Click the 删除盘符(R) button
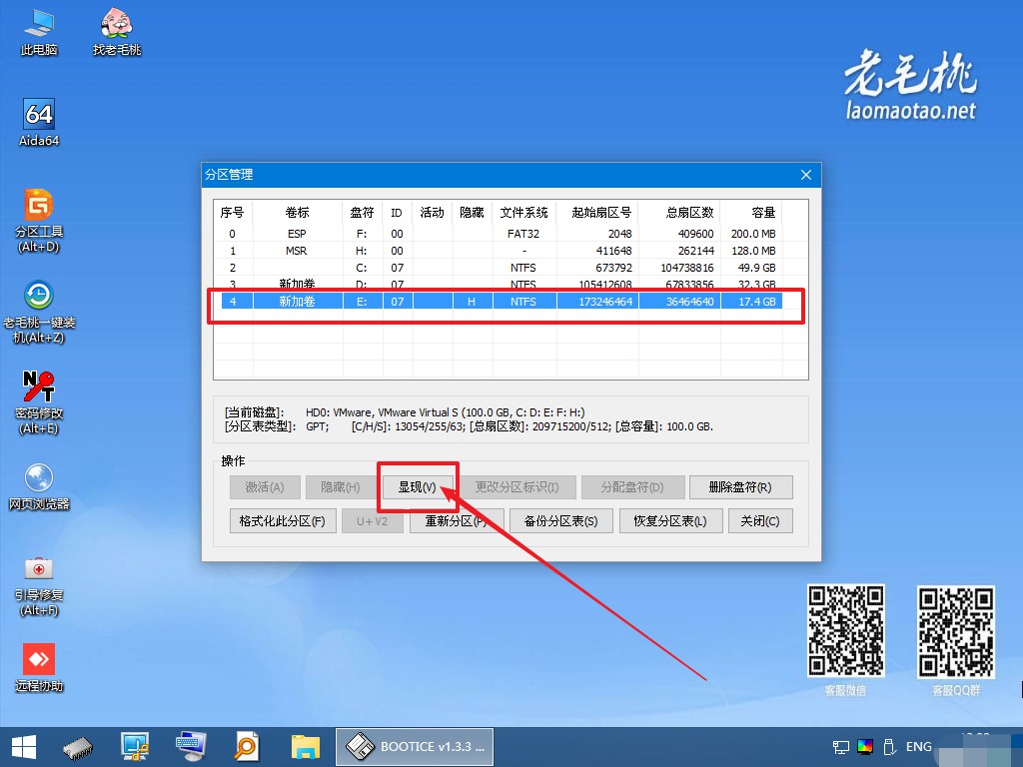 (x=740, y=487)
